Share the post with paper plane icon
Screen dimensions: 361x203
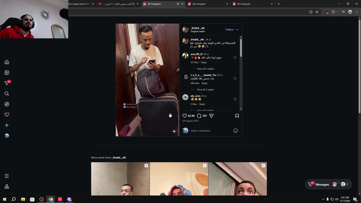tap(211, 116)
